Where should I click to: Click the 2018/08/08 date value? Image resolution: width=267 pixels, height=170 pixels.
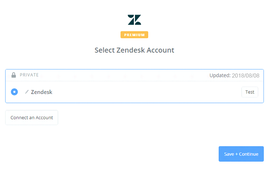[246, 76]
